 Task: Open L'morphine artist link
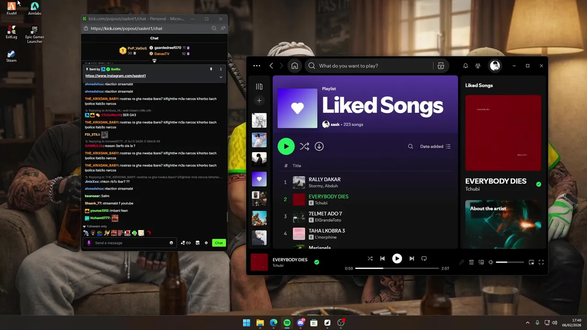326,237
